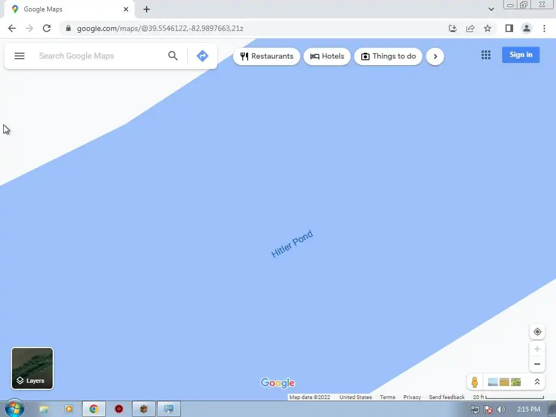Open the Google Maps hamburger menu
The image size is (556, 417).
20,56
